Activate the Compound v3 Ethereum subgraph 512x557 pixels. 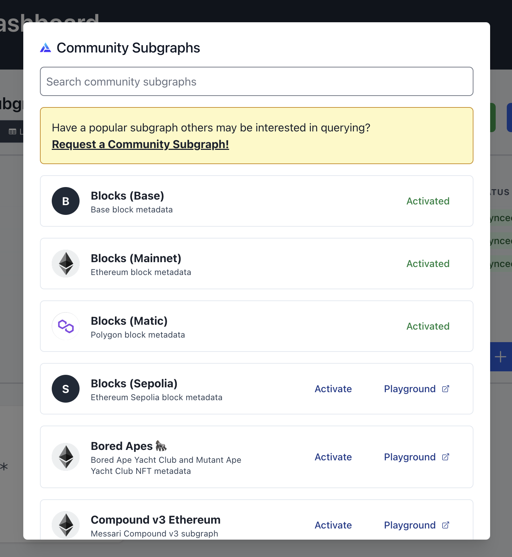click(x=333, y=525)
